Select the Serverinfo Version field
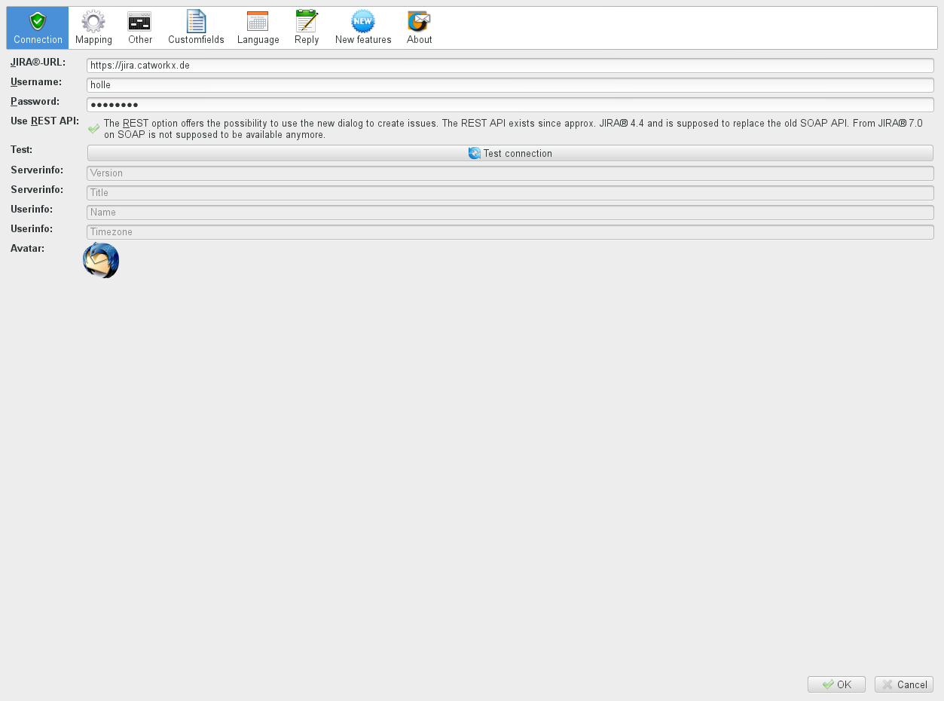The image size is (944, 701). coord(510,173)
